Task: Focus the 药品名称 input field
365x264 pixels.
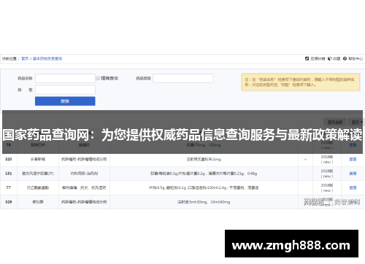Action: (x=65, y=78)
